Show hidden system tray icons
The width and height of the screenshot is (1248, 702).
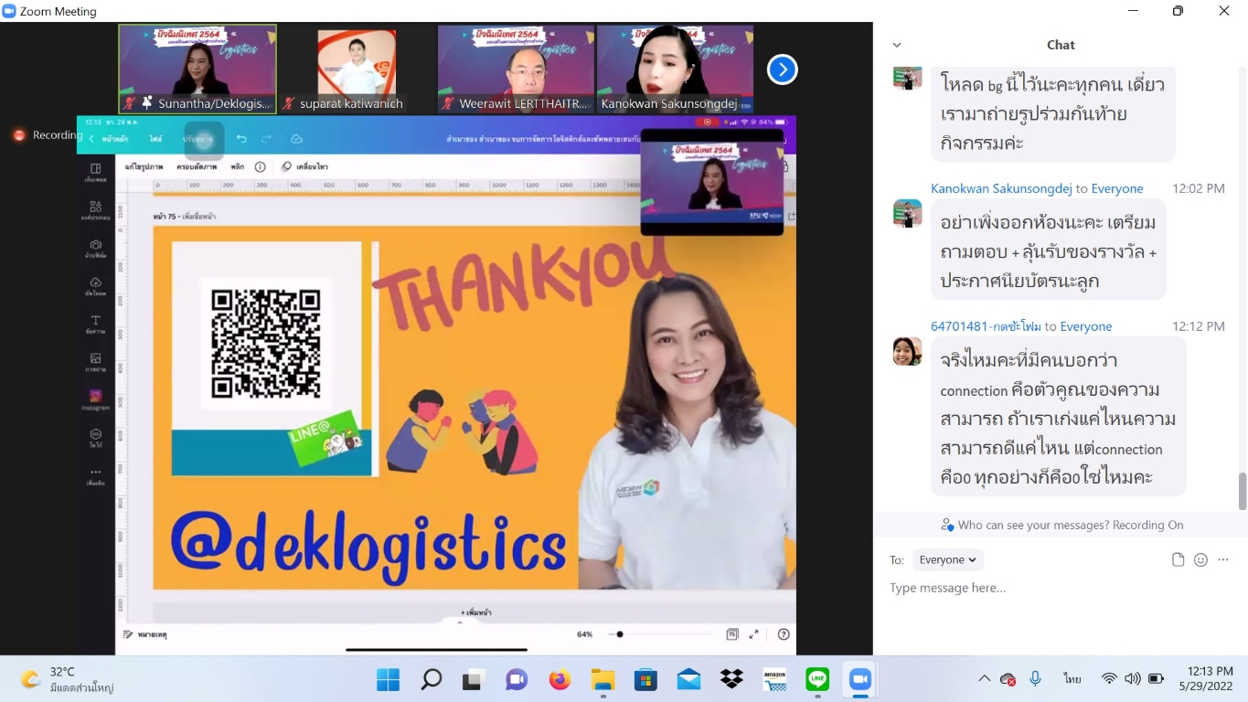coord(984,679)
